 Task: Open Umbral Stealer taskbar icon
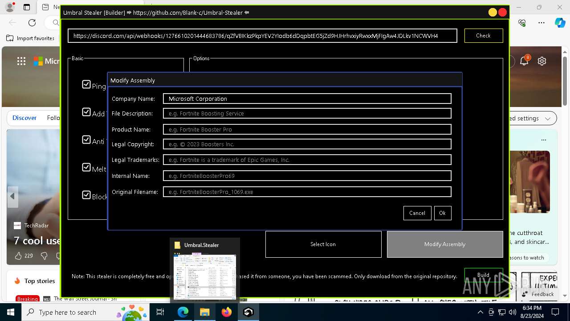[x=248, y=312]
